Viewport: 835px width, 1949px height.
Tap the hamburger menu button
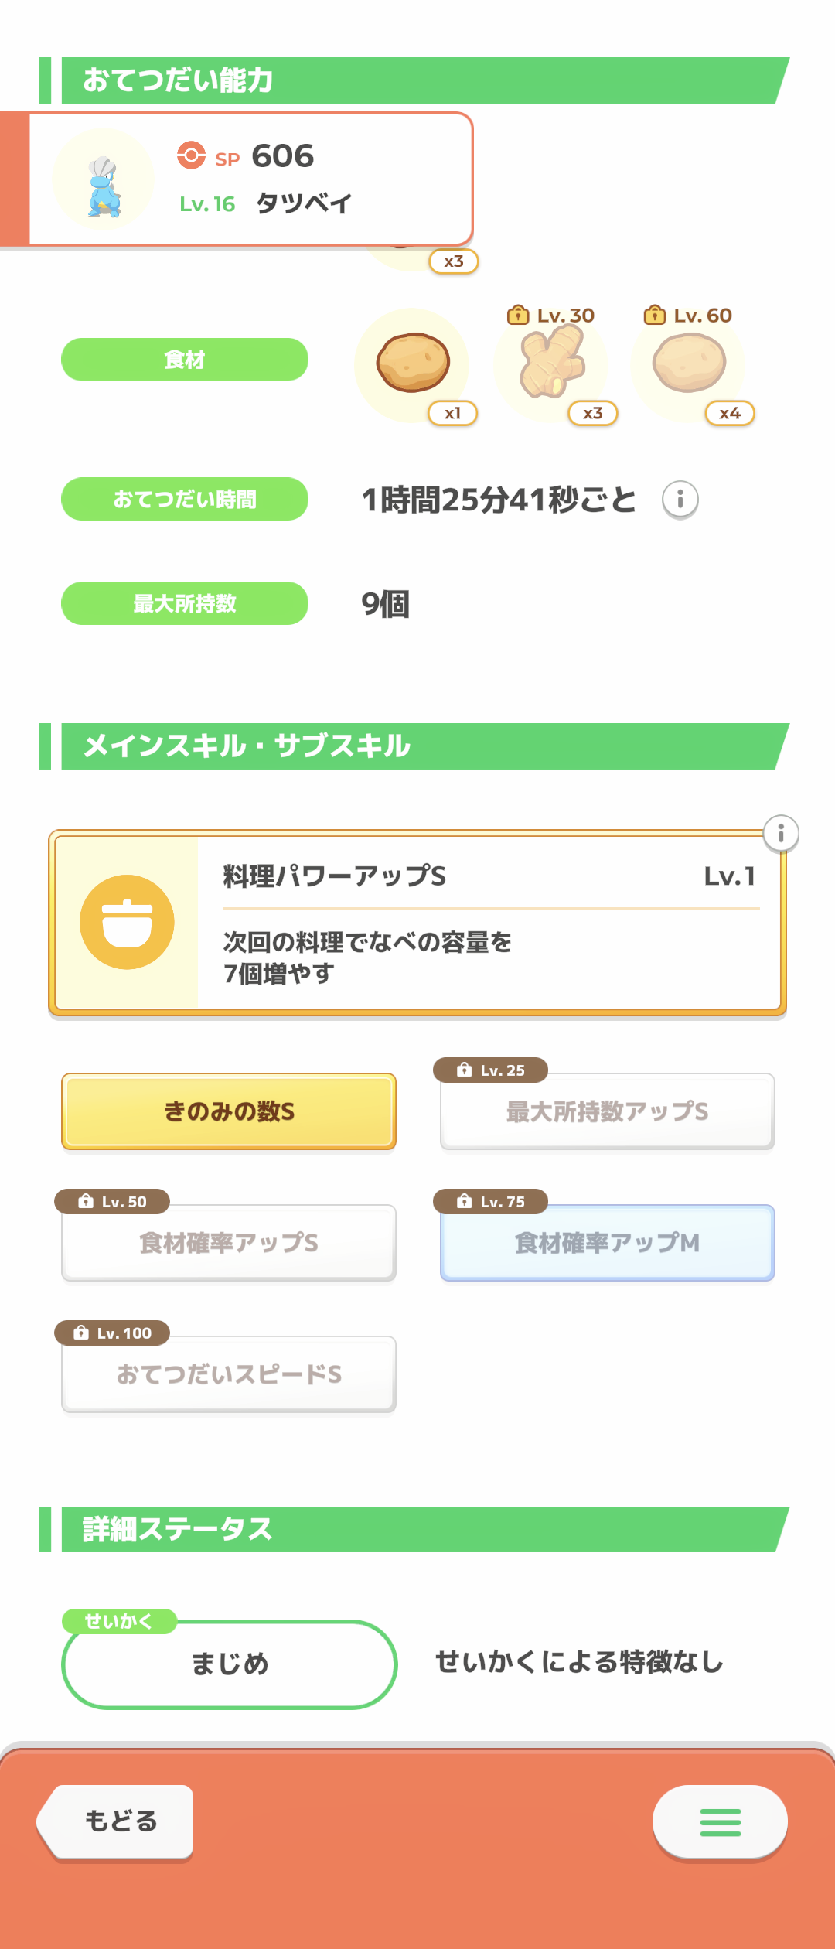[x=720, y=1821]
